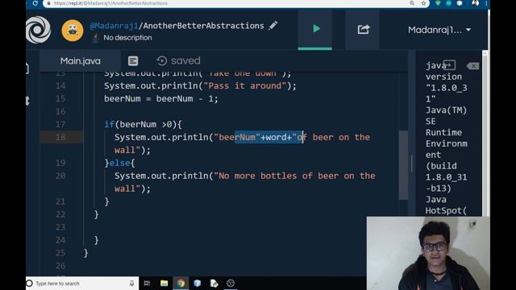516x290 pixels.
Task: Click line number 25 in gutter
Action: click(x=60, y=253)
